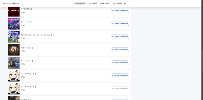
Task: Download Dauntless to console
Action: pyautogui.click(x=120, y=24)
